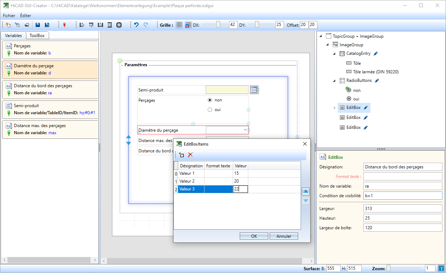Open the Diamètre du perçage dropdown
The width and height of the screenshot is (446, 273).
click(x=245, y=130)
